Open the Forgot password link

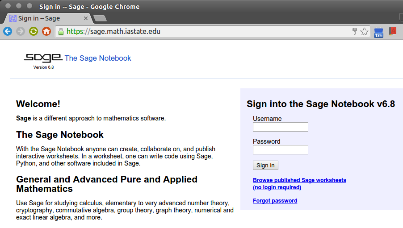(x=275, y=200)
